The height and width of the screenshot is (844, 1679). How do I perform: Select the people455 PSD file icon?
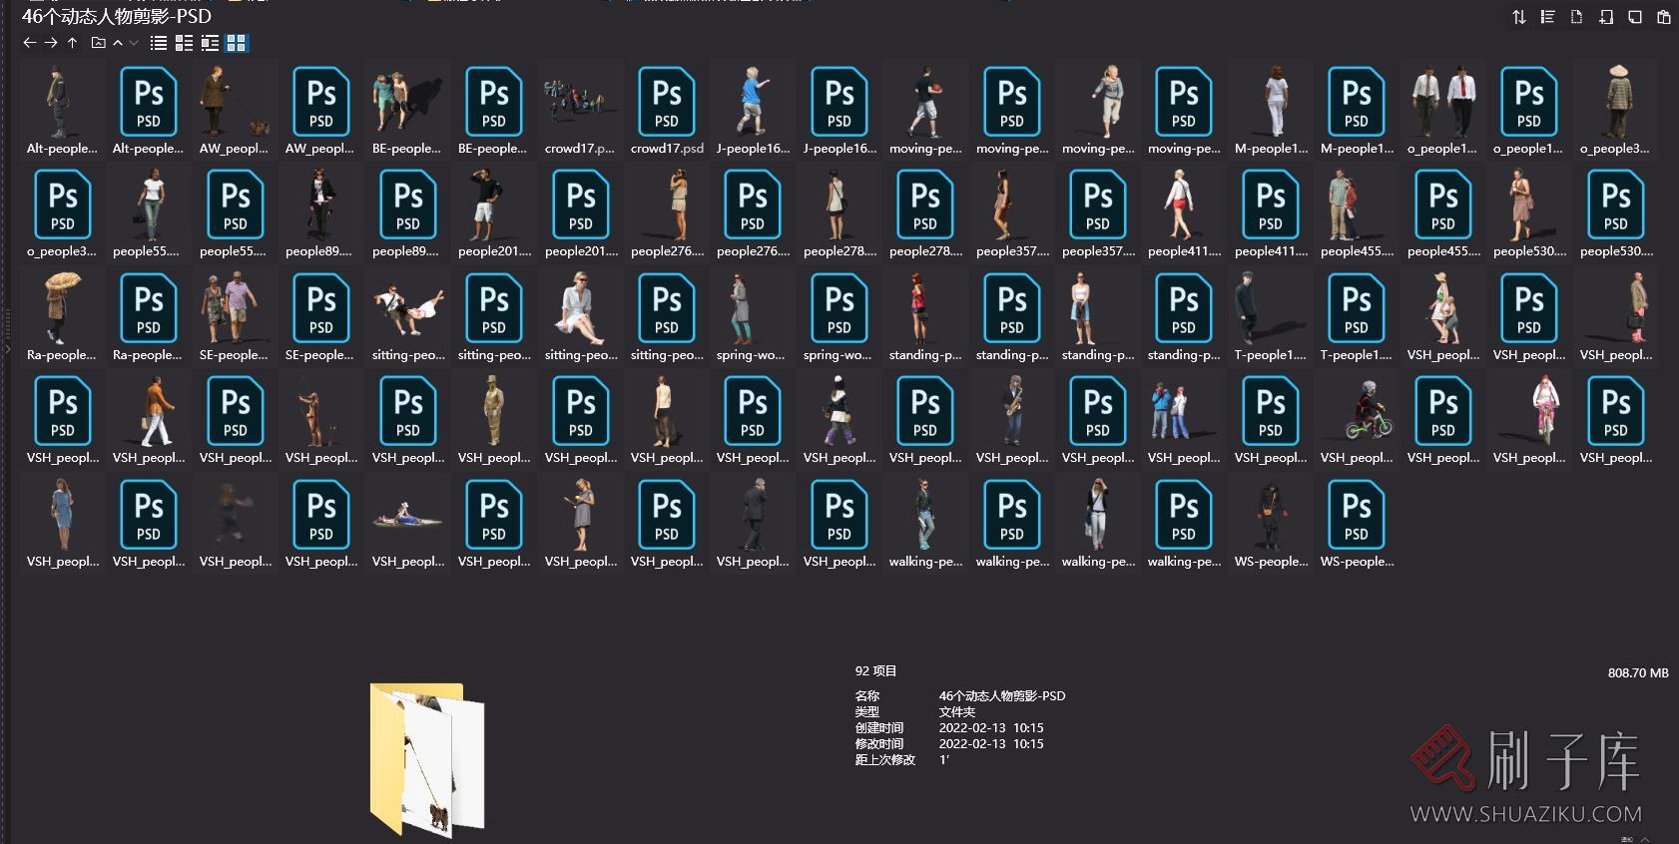pos(1443,205)
